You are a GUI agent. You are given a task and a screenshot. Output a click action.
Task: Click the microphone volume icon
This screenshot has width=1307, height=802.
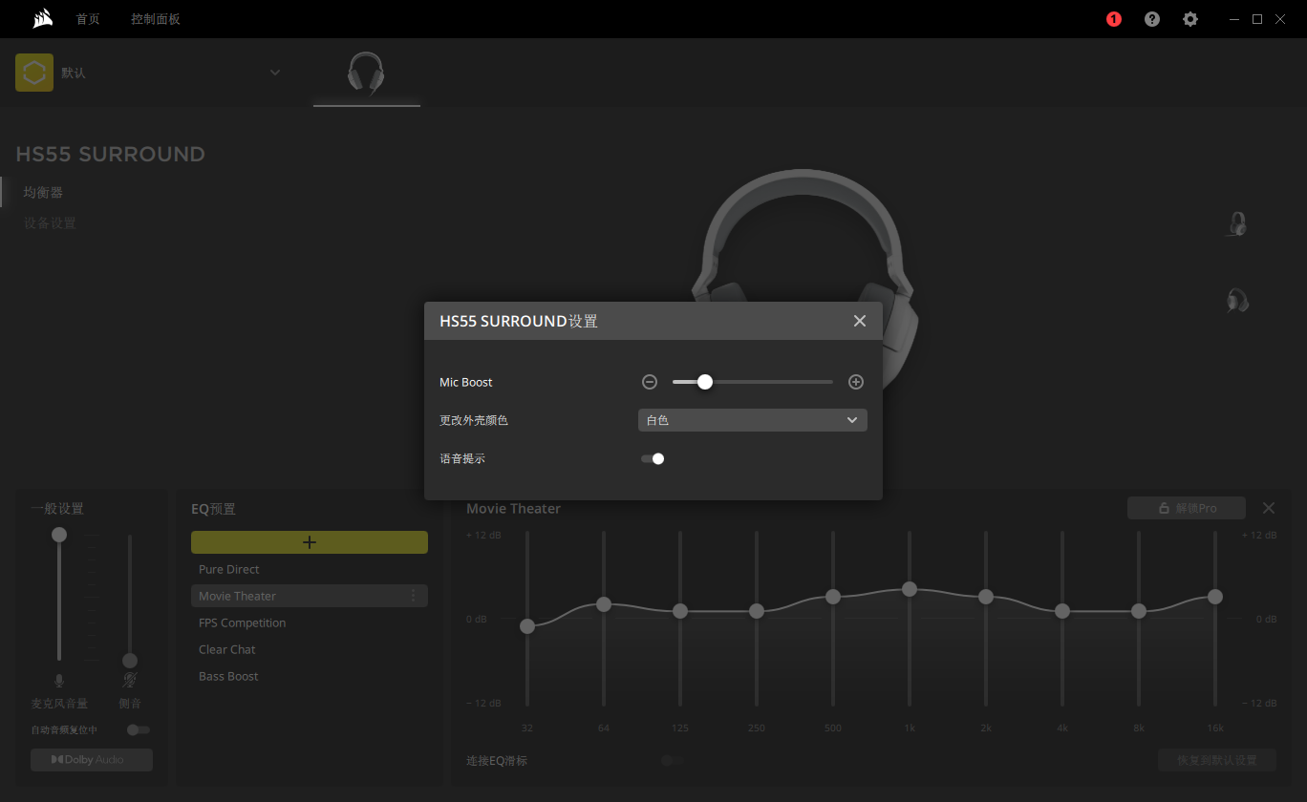click(59, 681)
